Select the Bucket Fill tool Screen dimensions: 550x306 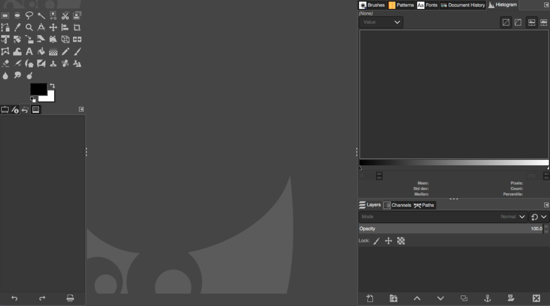[x=41, y=52]
